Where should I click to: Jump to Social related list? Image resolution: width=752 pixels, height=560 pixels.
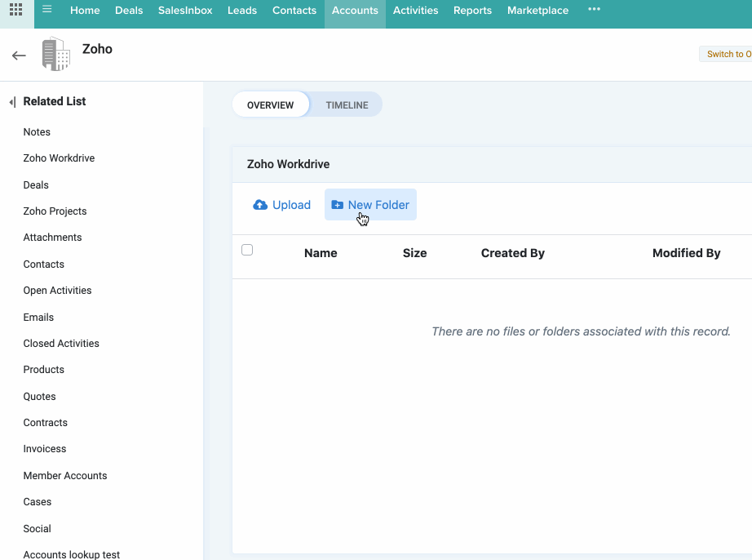(37, 528)
